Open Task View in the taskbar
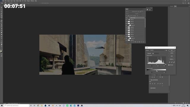This screenshot has height=107, width=190. click(34, 106)
